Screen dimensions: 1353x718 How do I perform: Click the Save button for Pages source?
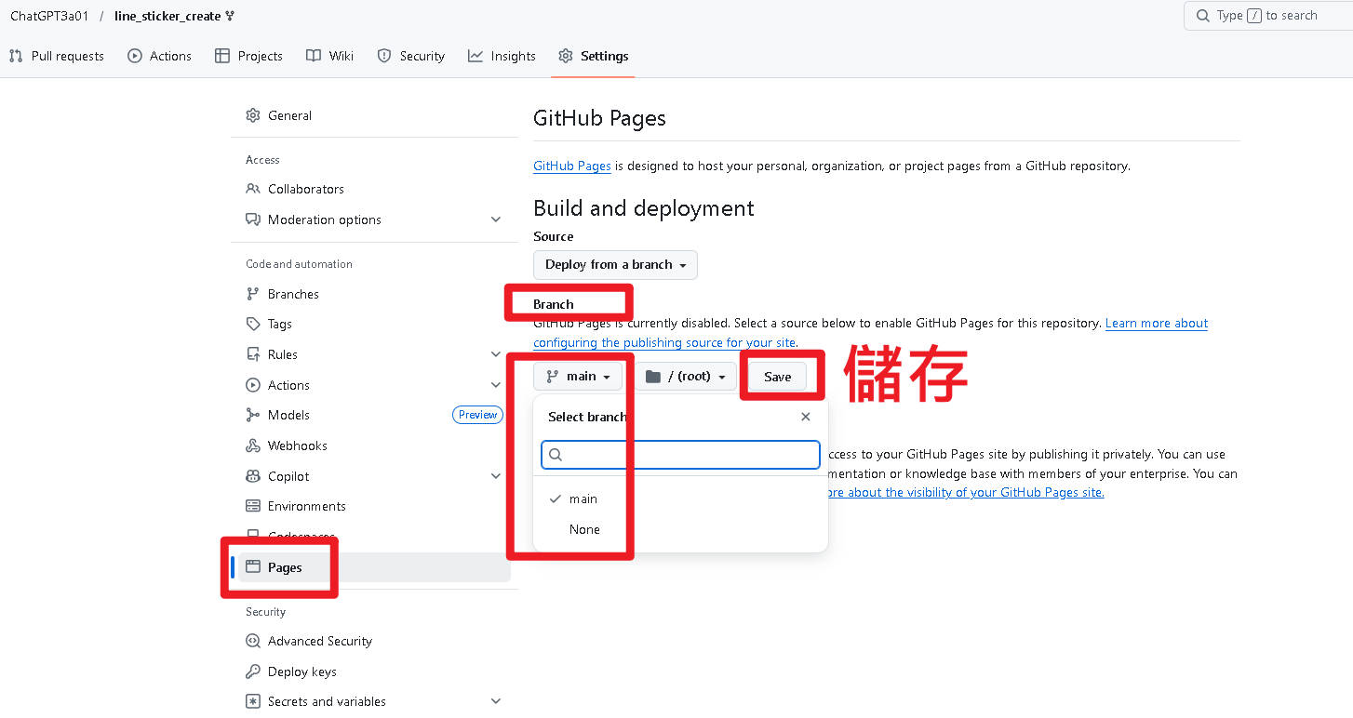[x=777, y=377]
